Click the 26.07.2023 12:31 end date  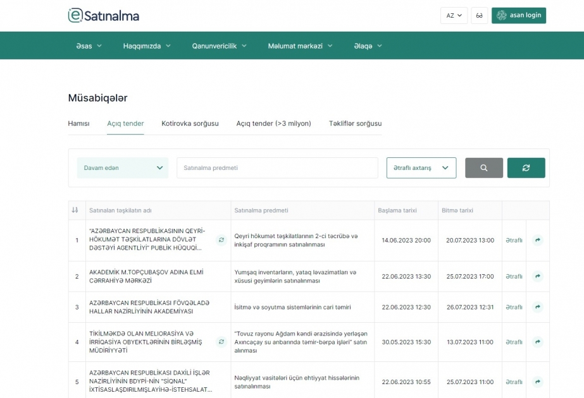point(470,307)
